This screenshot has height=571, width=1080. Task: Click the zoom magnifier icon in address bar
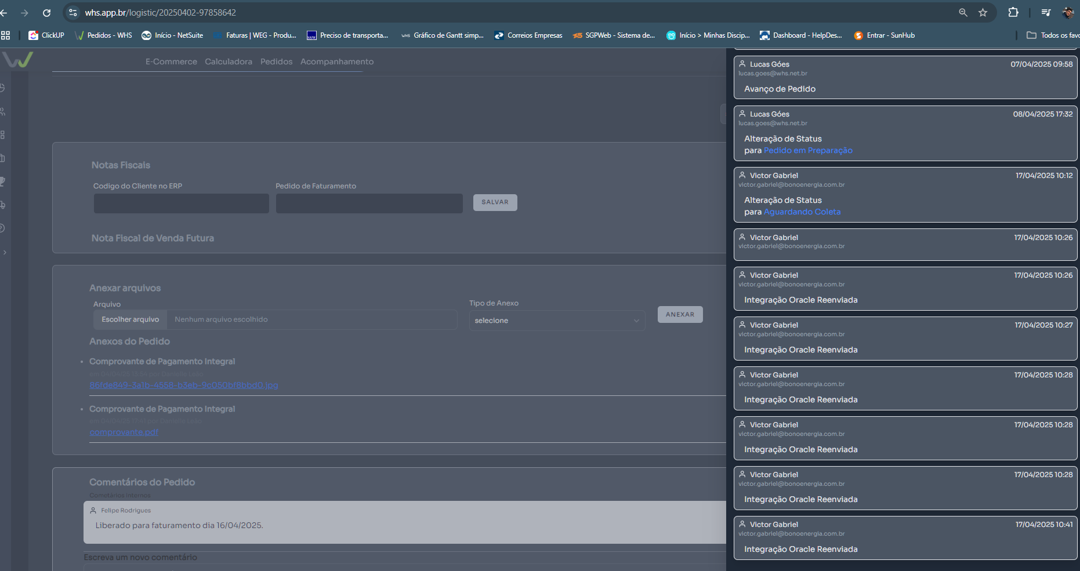pyautogui.click(x=963, y=12)
